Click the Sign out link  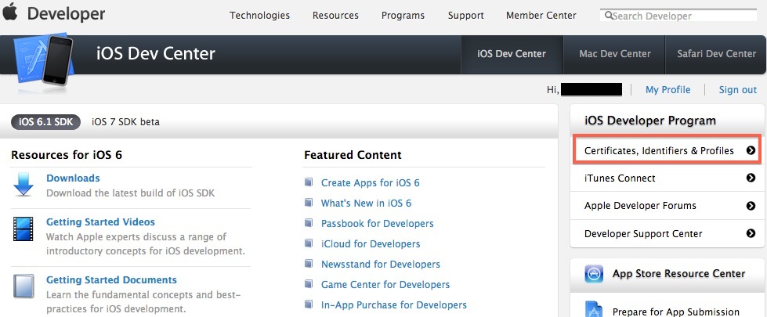tap(738, 90)
